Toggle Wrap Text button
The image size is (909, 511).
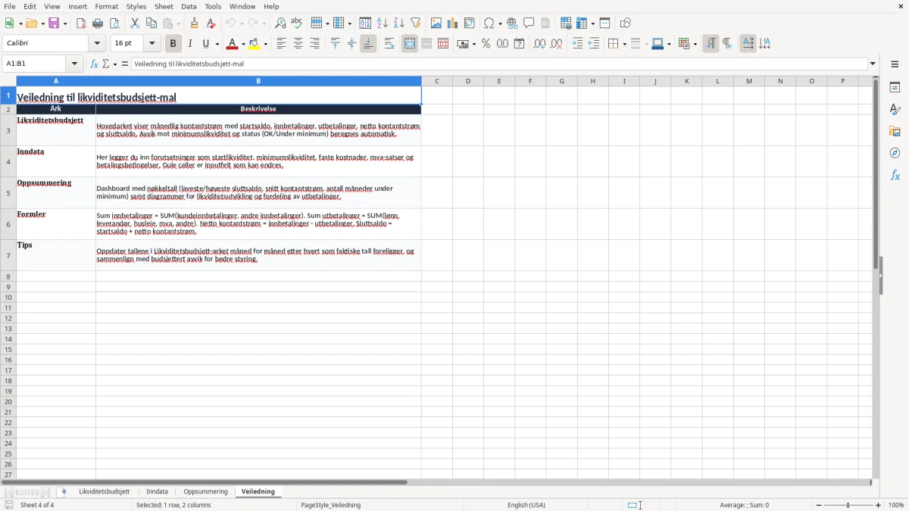click(389, 44)
